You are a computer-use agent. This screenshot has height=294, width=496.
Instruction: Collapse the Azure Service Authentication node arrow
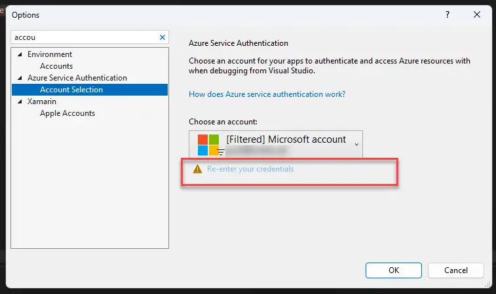pyautogui.click(x=20, y=78)
